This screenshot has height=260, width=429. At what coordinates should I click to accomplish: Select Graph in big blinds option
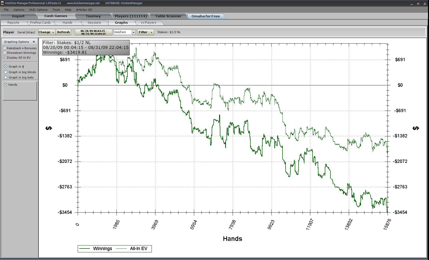pos(5,72)
